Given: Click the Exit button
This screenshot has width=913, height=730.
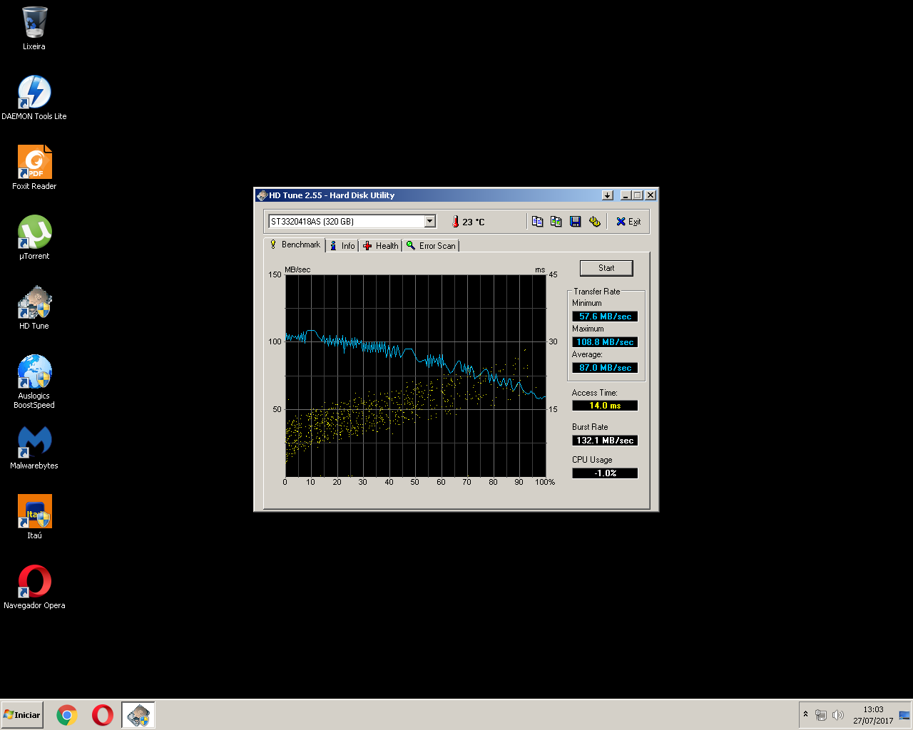Looking at the screenshot, I should [x=628, y=222].
